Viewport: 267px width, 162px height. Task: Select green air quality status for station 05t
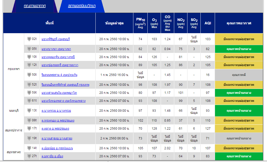(239, 49)
